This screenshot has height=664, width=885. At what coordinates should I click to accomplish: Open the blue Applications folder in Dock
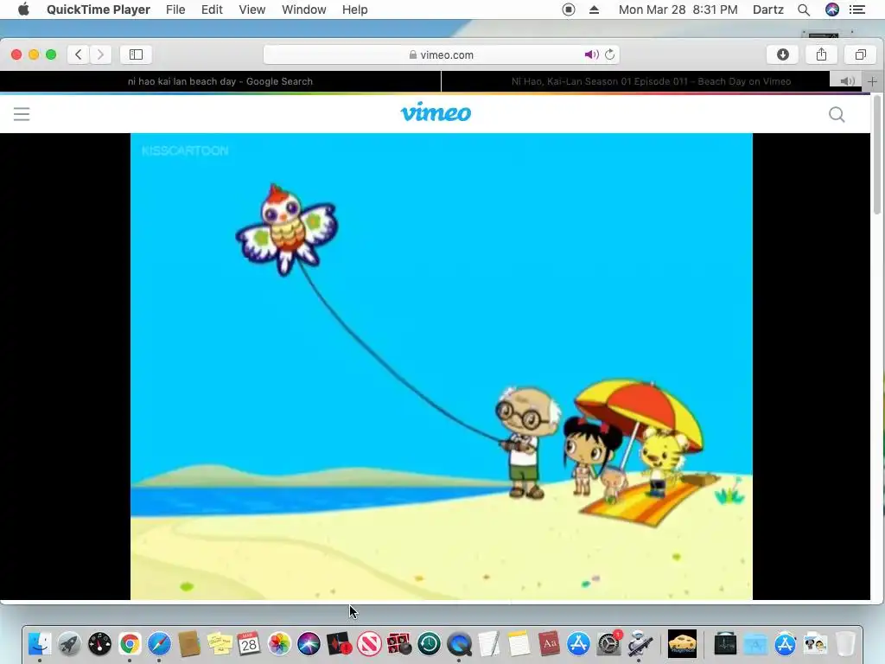(x=755, y=643)
